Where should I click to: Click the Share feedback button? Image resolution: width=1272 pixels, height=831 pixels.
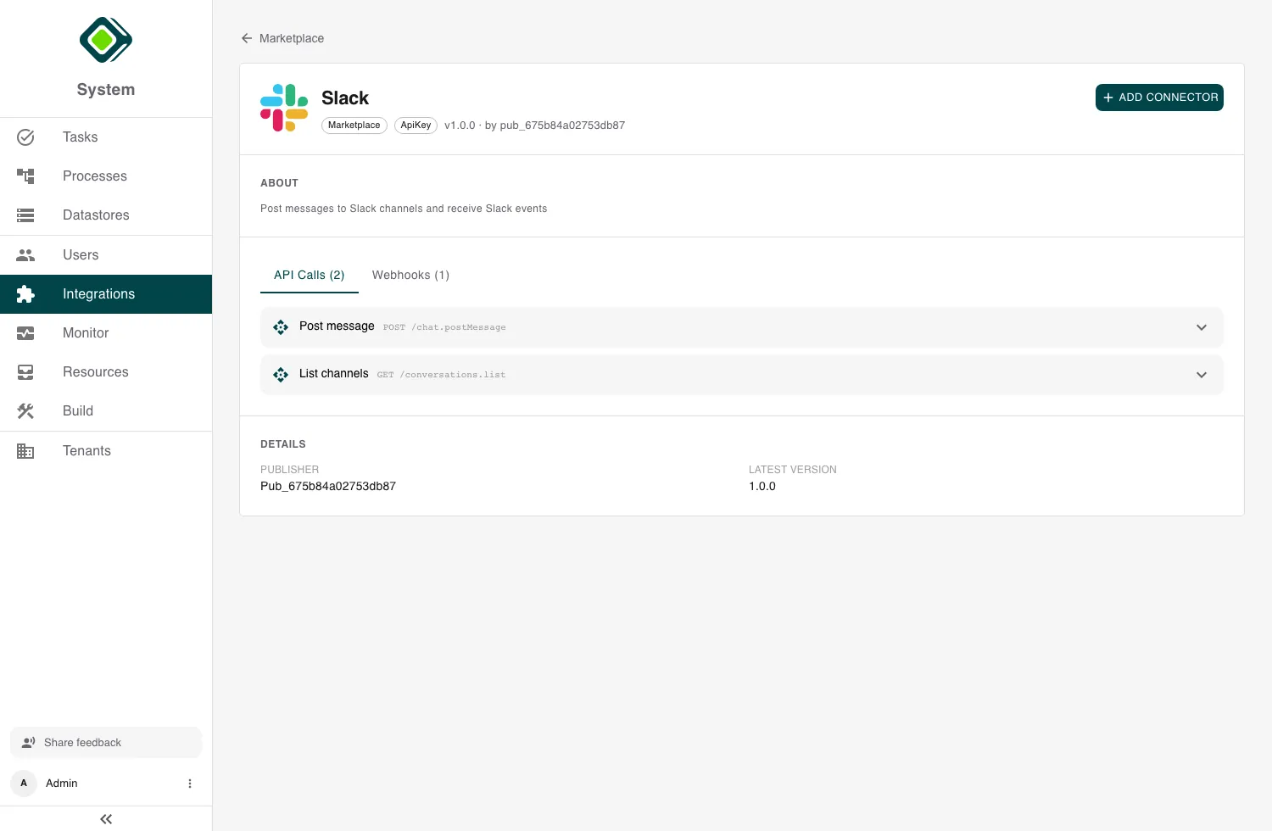tap(106, 743)
